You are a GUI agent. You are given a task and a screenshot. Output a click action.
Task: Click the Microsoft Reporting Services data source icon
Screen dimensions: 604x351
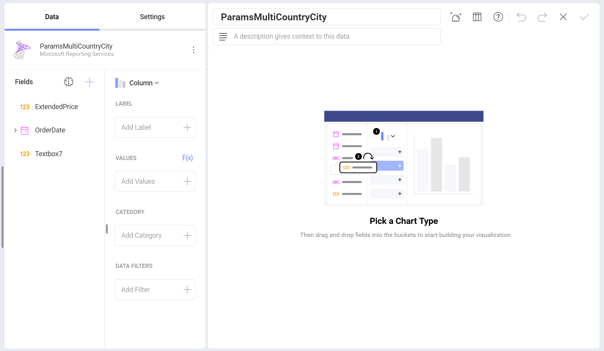pyautogui.click(x=22, y=50)
